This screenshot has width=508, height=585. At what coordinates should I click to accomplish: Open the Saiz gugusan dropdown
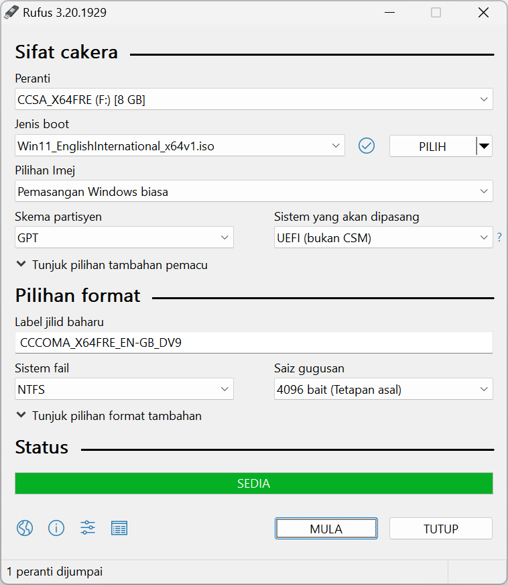[x=383, y=389]
